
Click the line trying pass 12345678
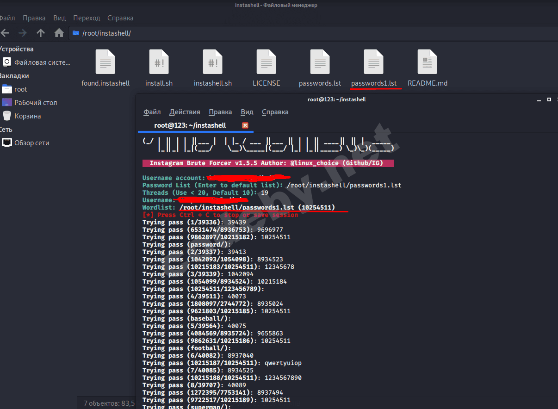click(218, 266)
